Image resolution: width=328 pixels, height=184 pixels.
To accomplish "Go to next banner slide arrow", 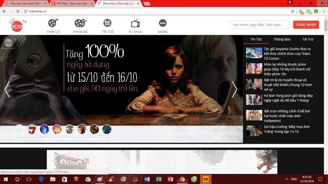I will pyautogui.click(x=235, y=89).
